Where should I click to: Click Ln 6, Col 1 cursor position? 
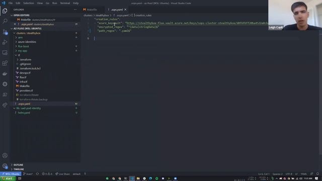(x=264, y=174)
